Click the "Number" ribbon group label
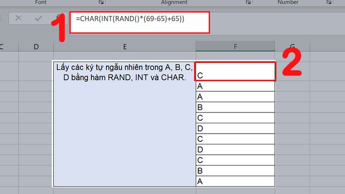 point(288,2)
